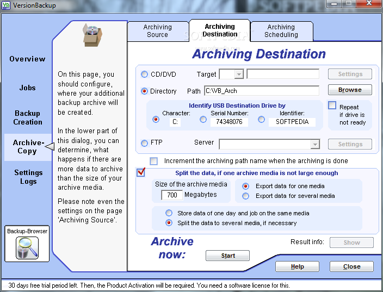The image size is (383, 292).
Task: Click the 'Archive now:' heading
Action: pyautogui.click(x=172, y=248)
